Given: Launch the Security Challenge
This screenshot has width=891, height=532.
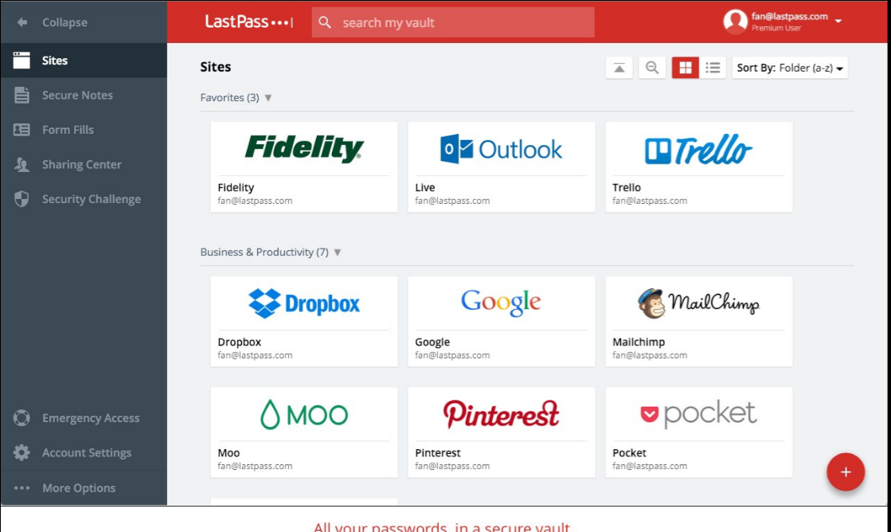Looking at the screenshot, I should (84, 199).
